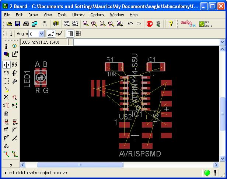Screen dimensions: 227x179
Task: Select the Mirror tool
Action: [6, 73]
